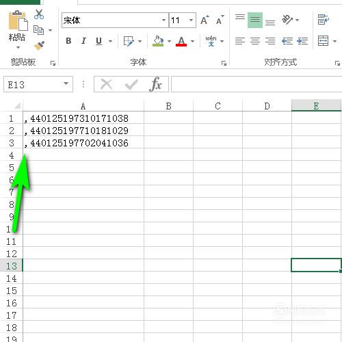The width and height of the screenshot is (342, 342).
Task: Click cell containing ,440125197702041036
Action: (x=83, y=143)
